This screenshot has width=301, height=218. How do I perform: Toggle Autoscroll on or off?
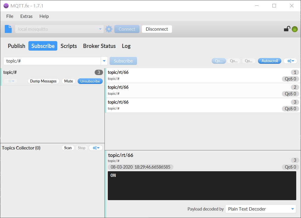pos(270,61)
